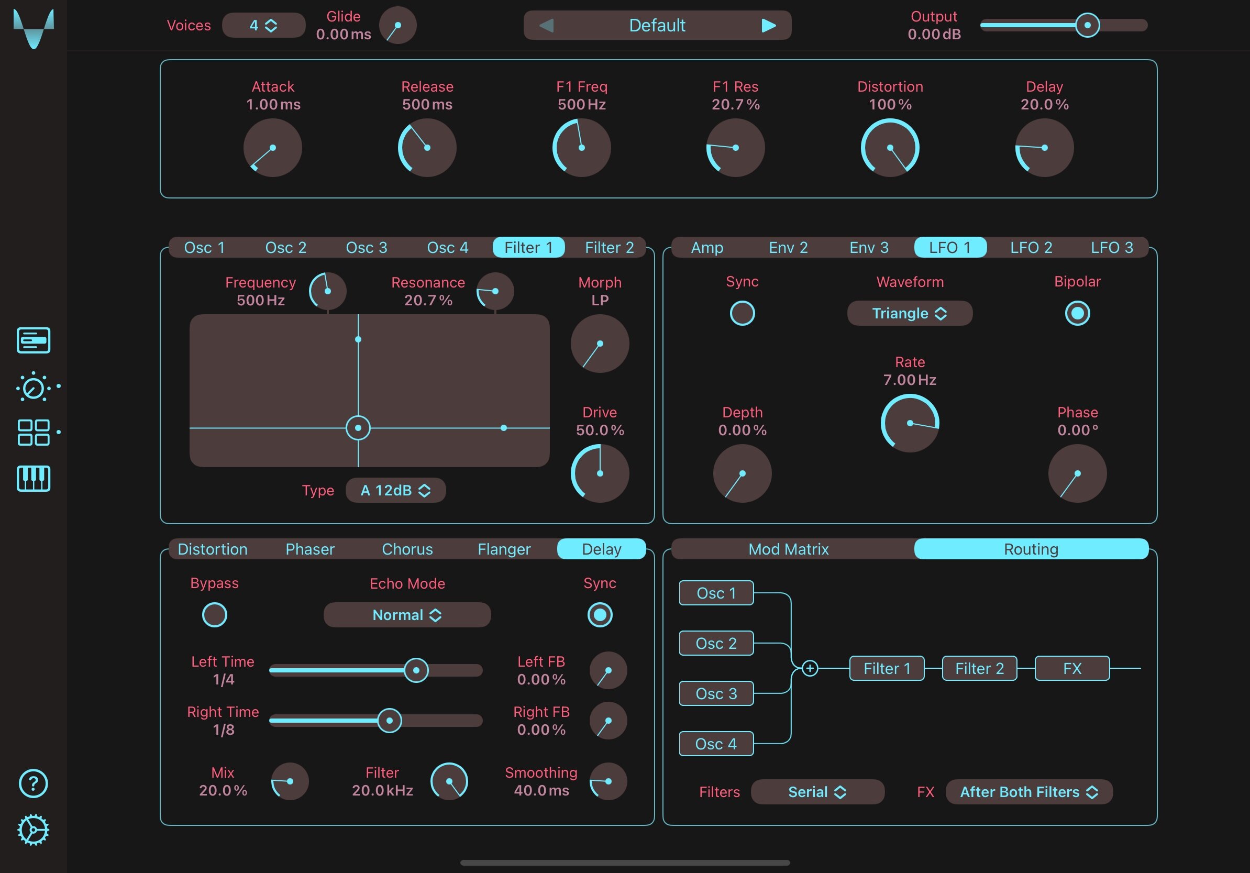The width and height of the screenshot is (1250, 873).
Task: Open the macro dial sidebar icon
Action: click(x=34, y=387)
